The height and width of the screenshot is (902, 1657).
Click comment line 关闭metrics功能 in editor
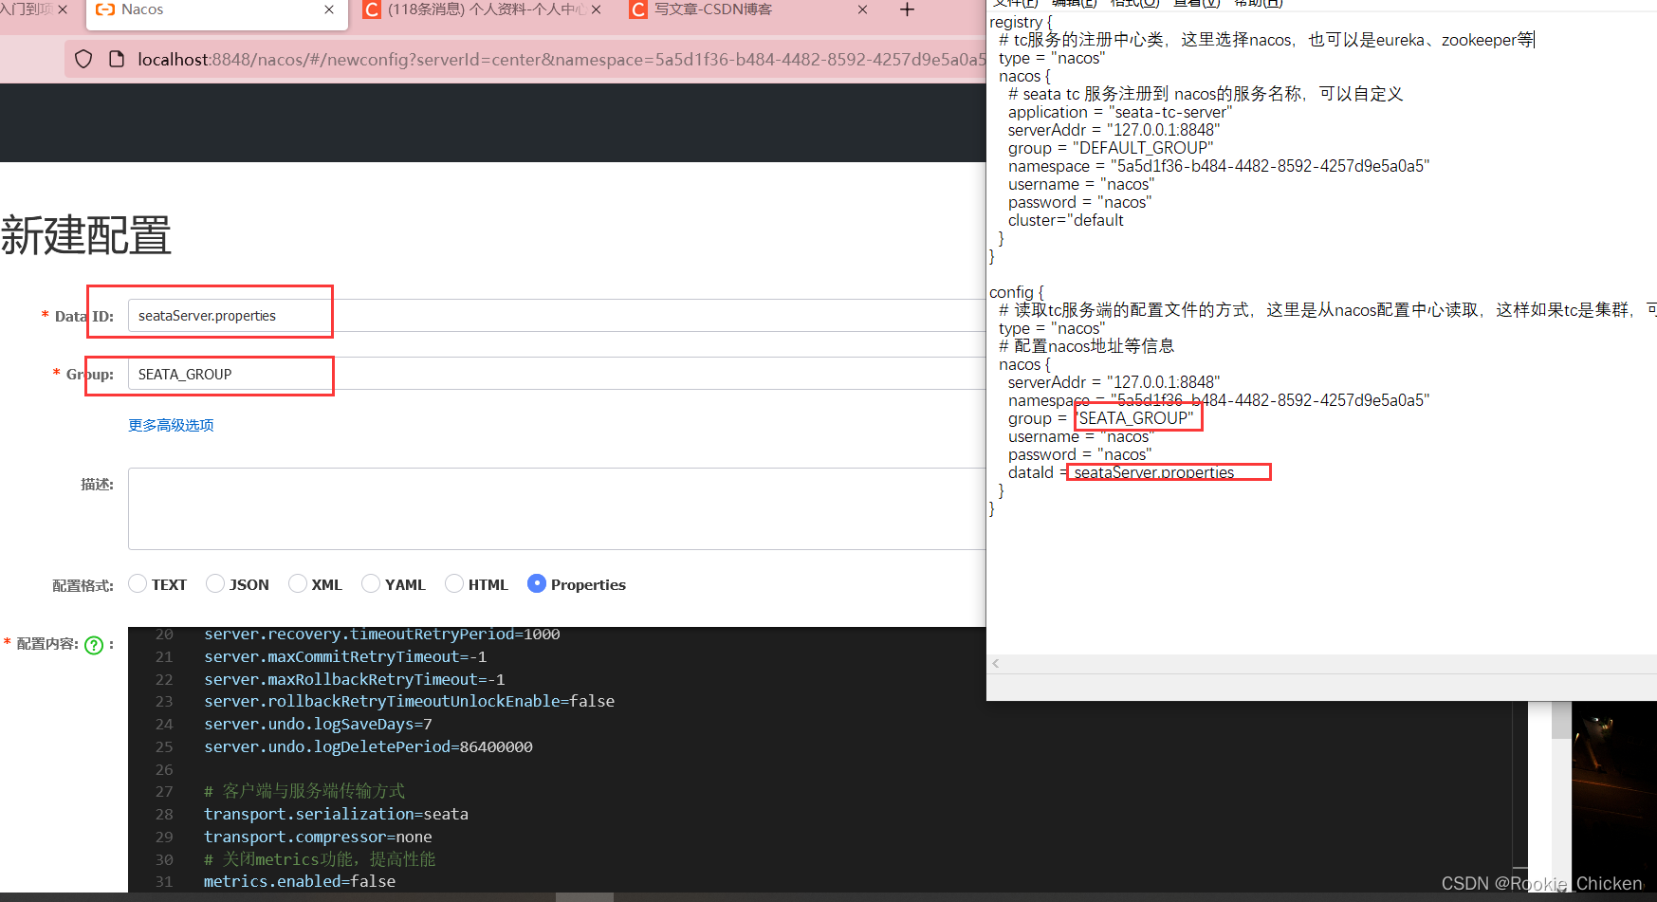coord(320,858)
